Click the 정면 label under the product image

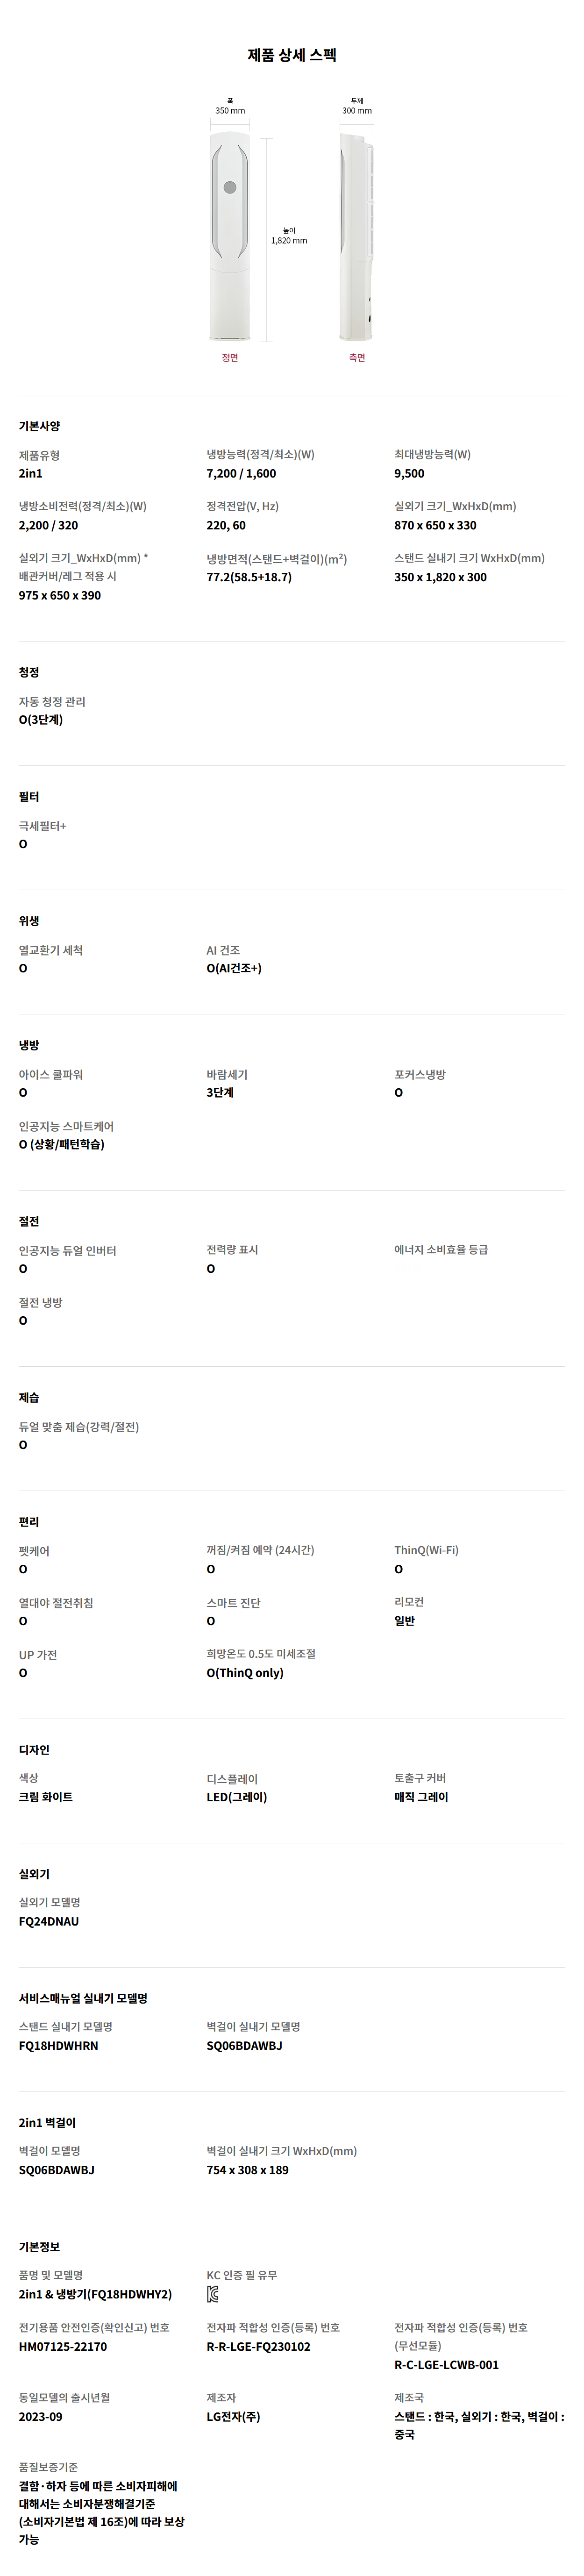pyautogui.click(x=230, y=357)
